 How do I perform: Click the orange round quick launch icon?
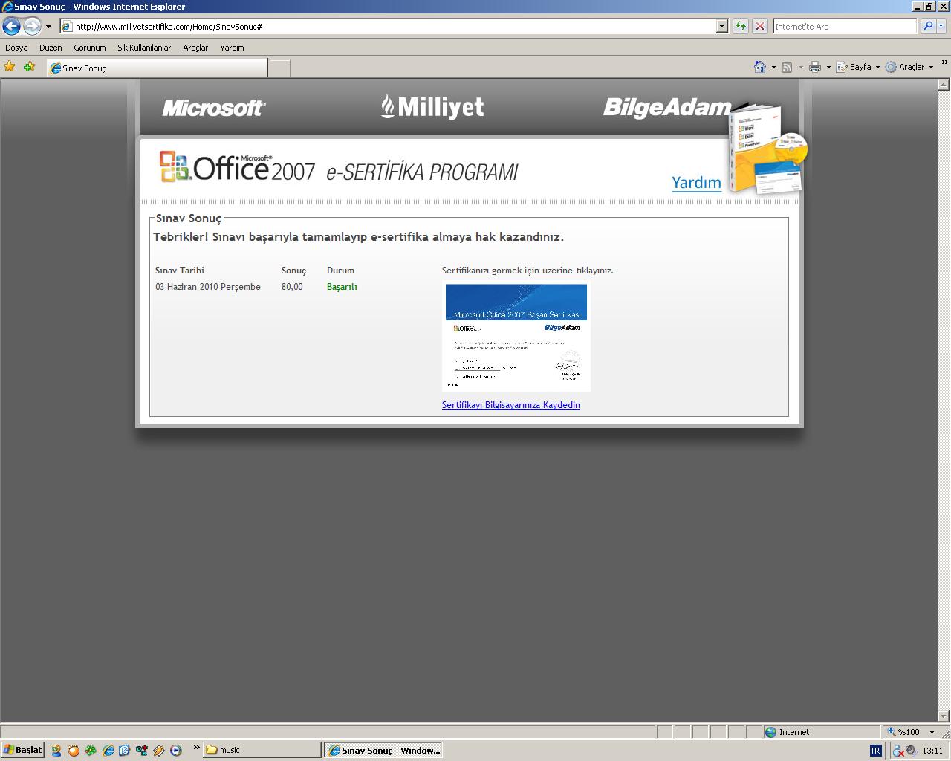[74, 751]
